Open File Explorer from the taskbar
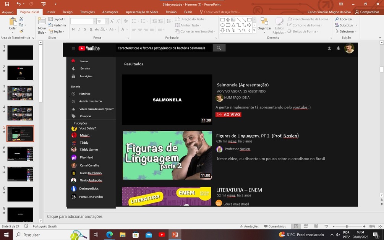 pyautogui.click(x=122, y=235)
